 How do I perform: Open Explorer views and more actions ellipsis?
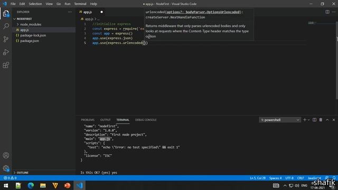tap(70, 12)
